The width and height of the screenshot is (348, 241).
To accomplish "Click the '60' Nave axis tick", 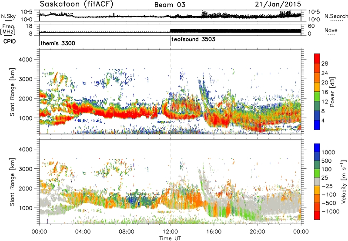I will 311,26.
